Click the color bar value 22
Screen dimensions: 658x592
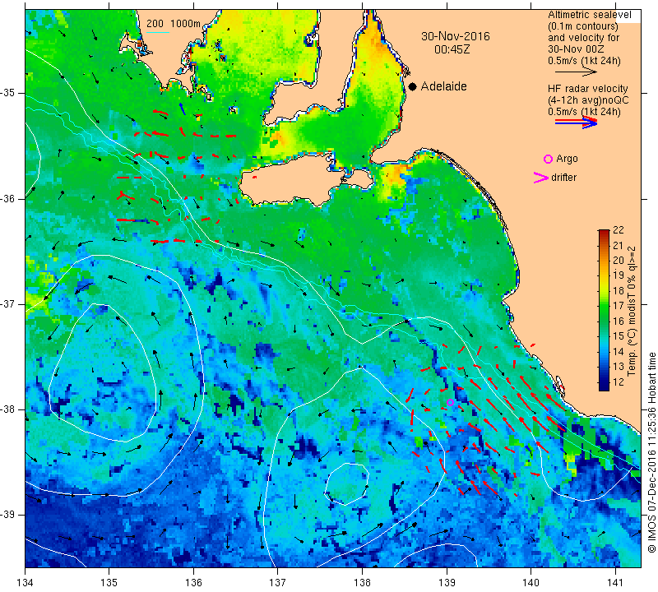[x=619, y=230]
